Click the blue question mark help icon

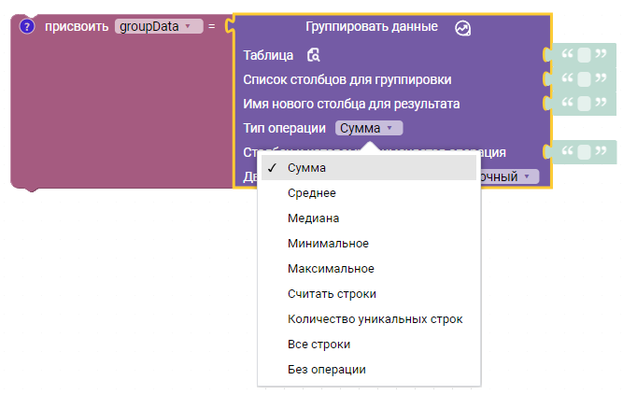coord(27,27)
